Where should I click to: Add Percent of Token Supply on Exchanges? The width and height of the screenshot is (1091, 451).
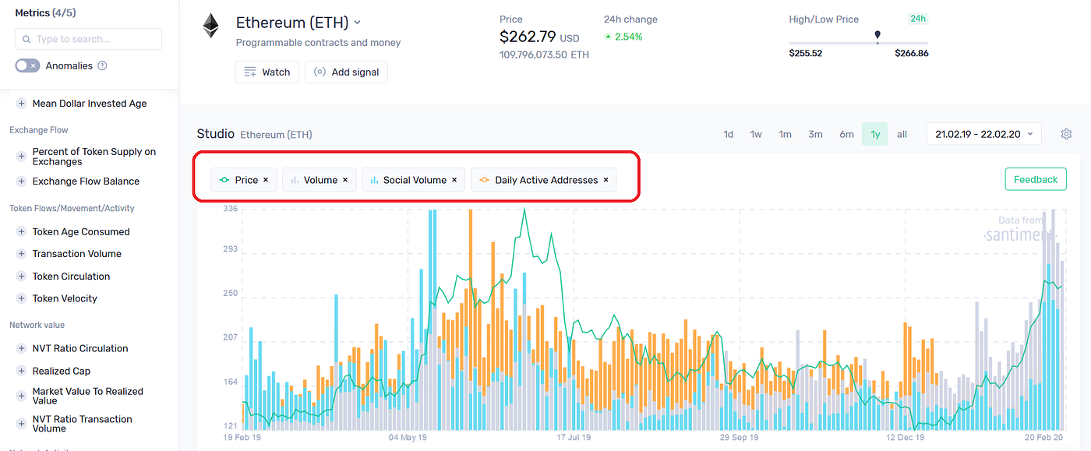[21, 157]
